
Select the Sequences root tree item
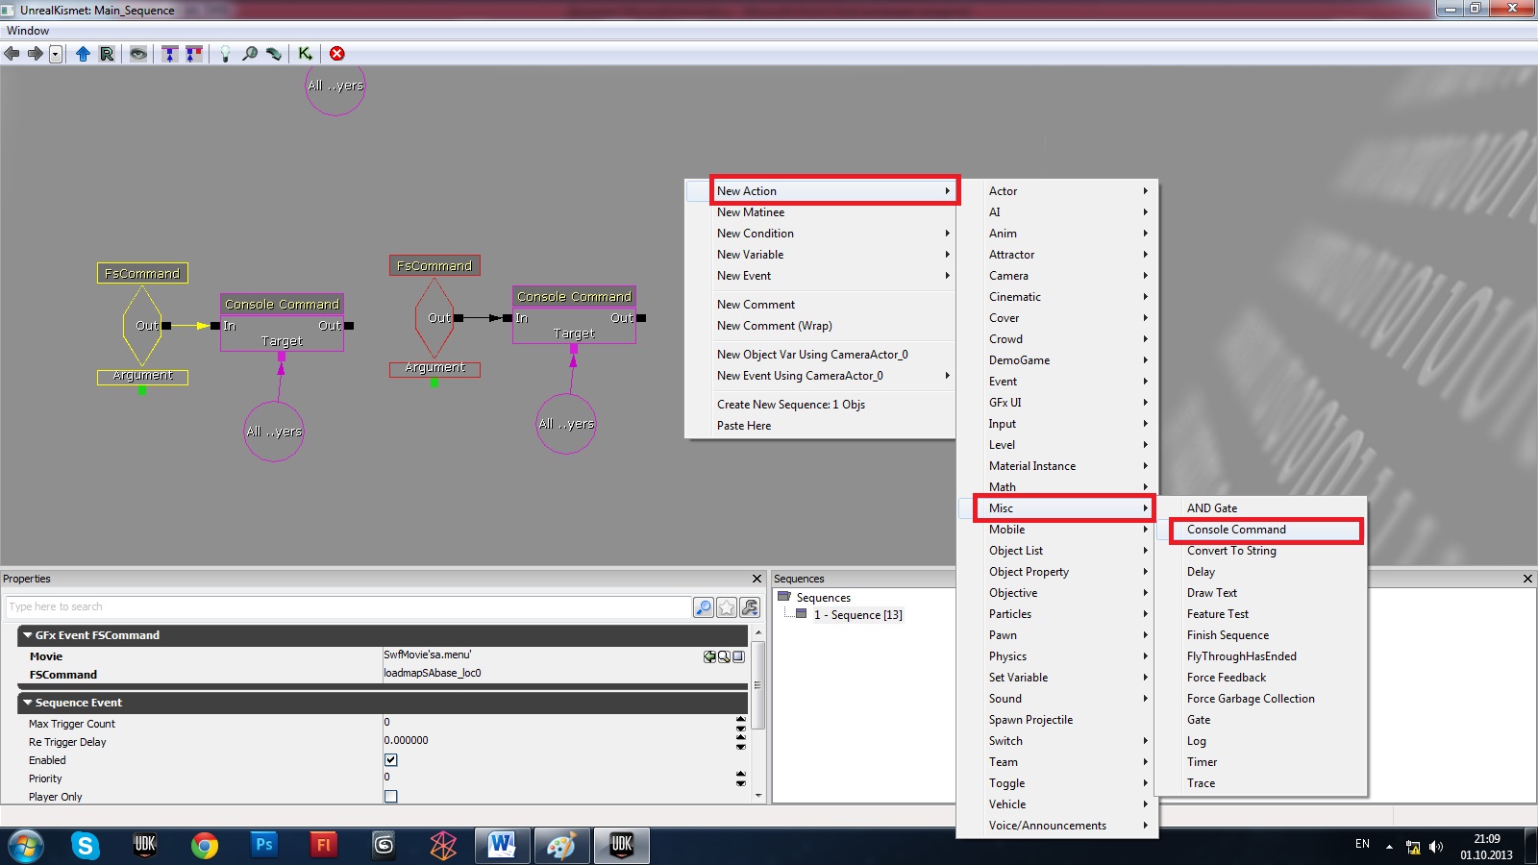pos(823,598)
